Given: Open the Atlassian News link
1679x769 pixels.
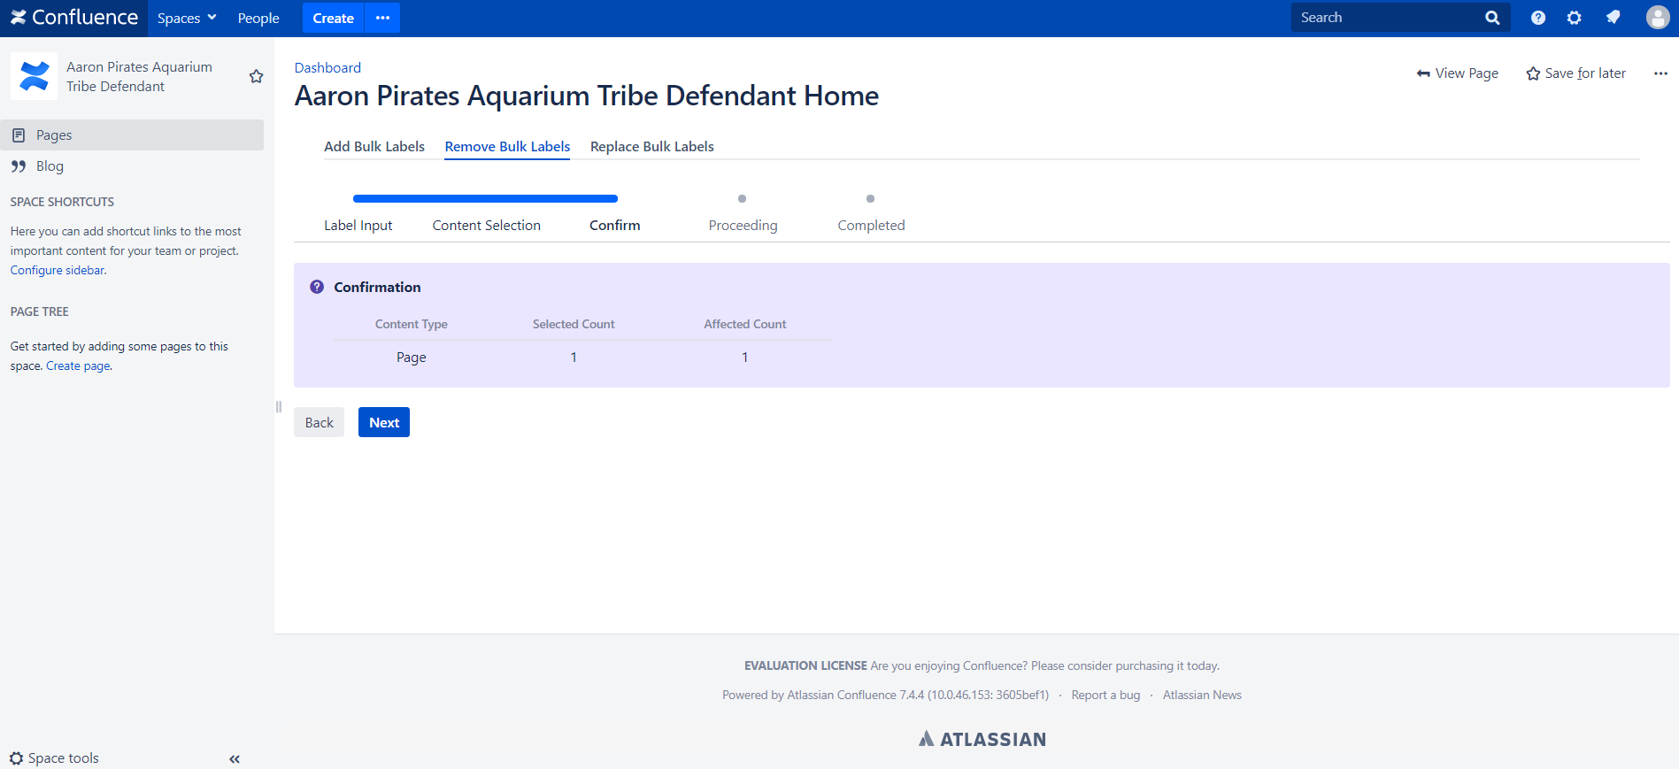Looking at the screenshot, I should 1202,695.
